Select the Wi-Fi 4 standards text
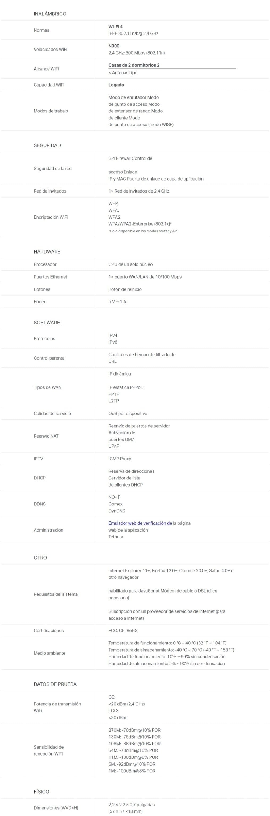270x816 pixels. pos(115,27)
